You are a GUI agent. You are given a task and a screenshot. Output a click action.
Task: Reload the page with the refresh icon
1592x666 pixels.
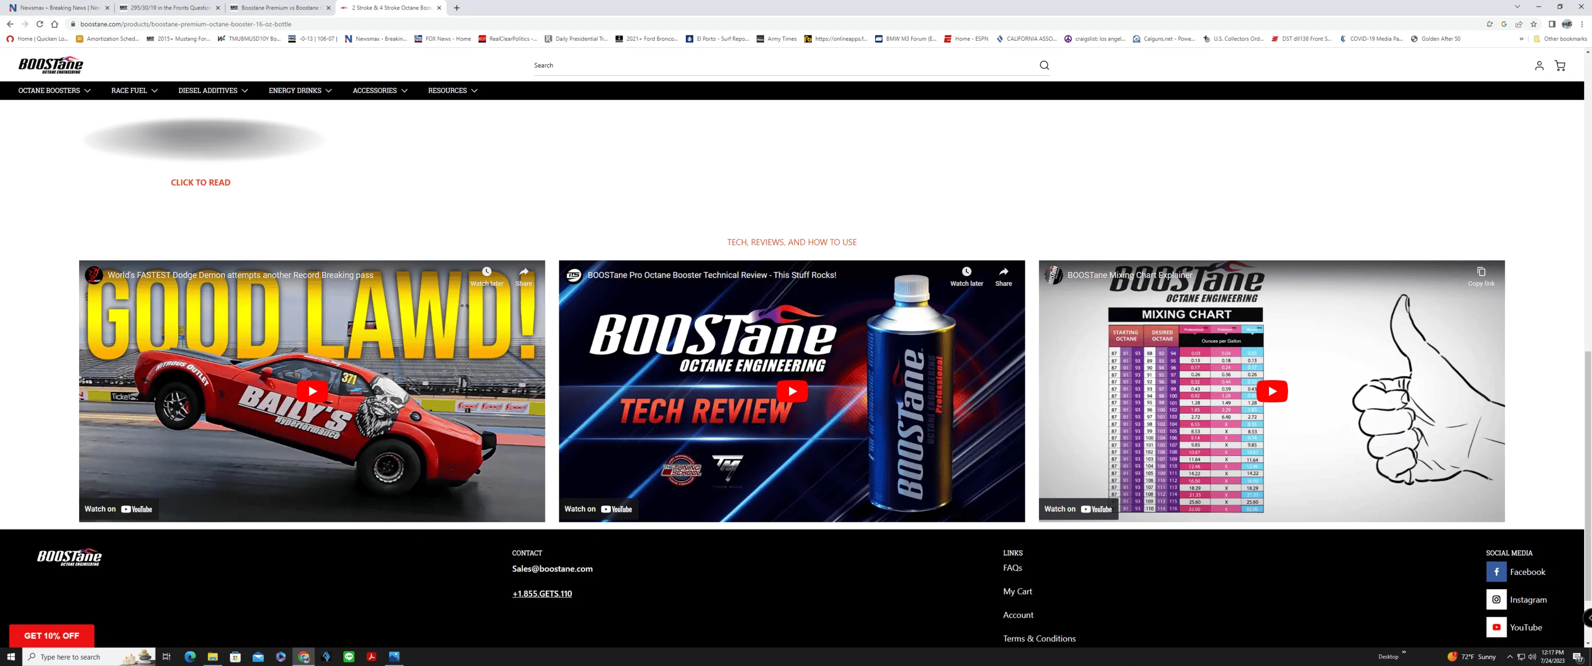click(40, 24)
